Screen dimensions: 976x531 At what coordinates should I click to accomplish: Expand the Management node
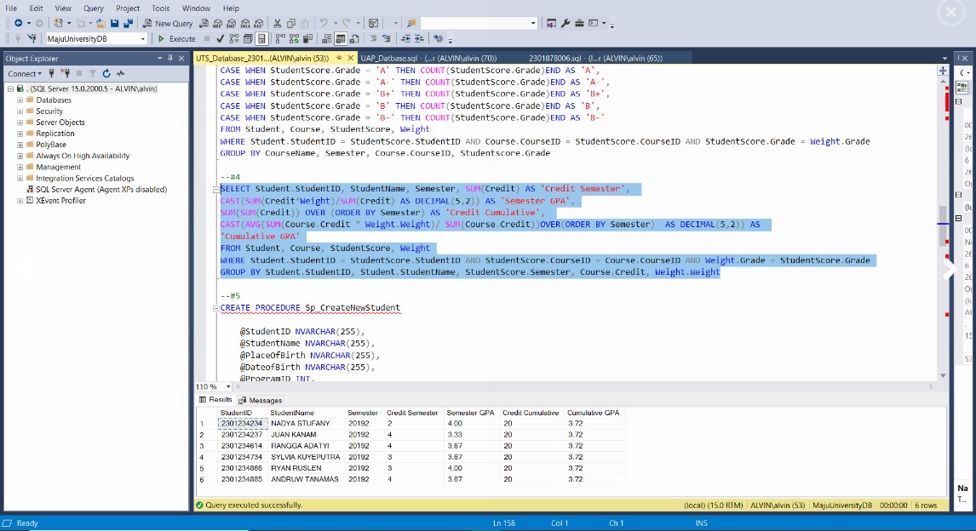tap(20, 168)
